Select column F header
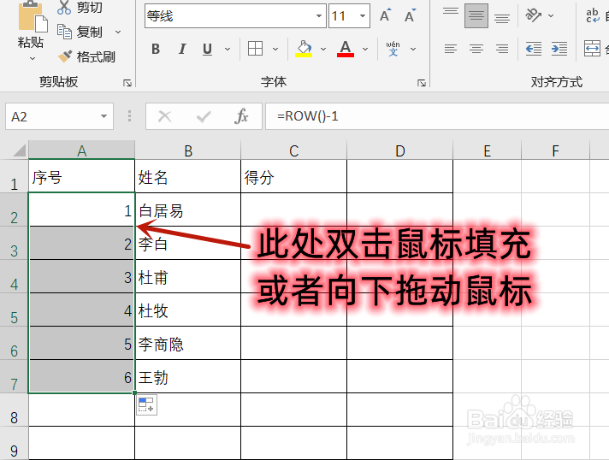Screen dimensions: 609x460 coord(555,150)
